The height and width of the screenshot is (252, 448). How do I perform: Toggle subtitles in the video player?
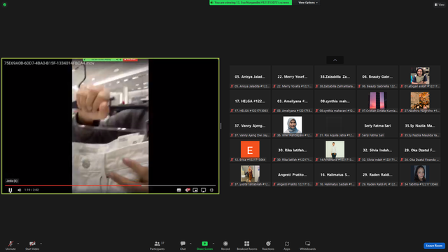pyautogui.click(x=179, y=190)
